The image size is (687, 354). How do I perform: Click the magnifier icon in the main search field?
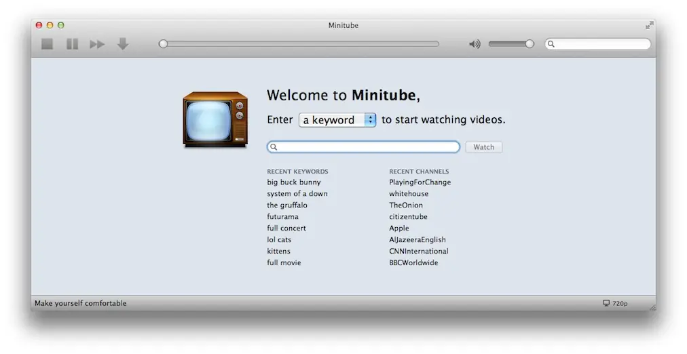point(274,147)
